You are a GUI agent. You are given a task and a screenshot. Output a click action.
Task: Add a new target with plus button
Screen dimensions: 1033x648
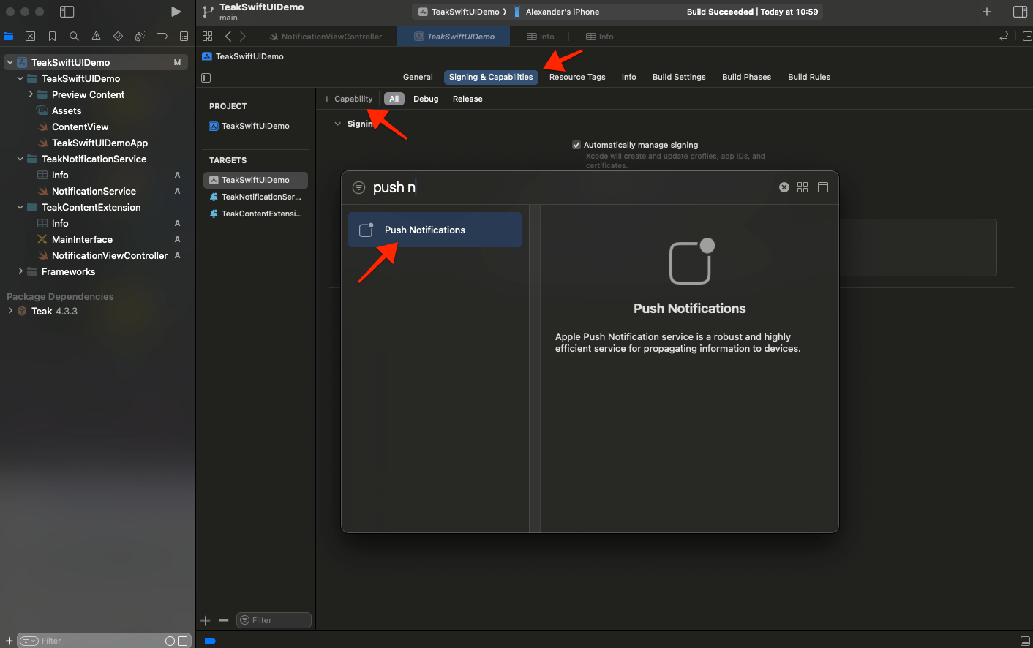tap(206, 620)
